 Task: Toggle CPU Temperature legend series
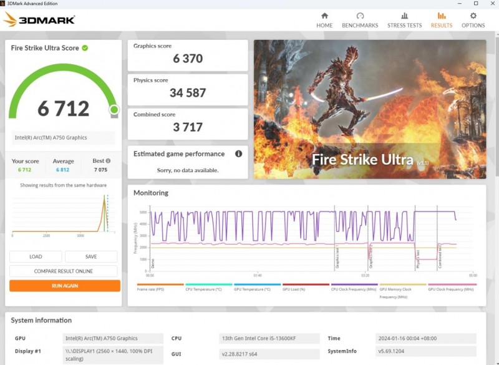point(208,287)
